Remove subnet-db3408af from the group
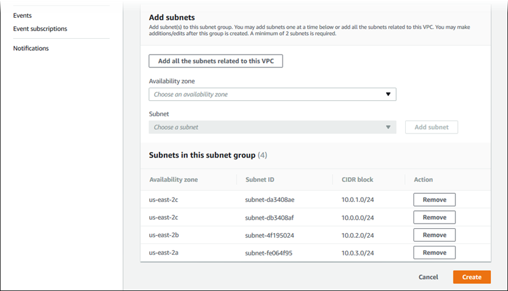Image resolution: width=508 pixels, height=291 pixels. (x=434, y=217)
